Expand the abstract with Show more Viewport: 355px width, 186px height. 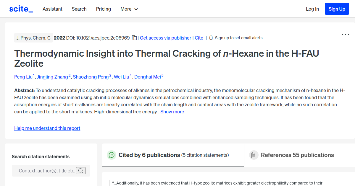tap(172, 112)
